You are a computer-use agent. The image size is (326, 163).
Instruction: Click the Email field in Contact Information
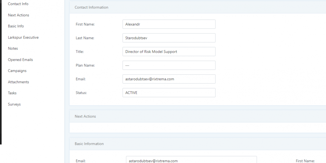[x=169, y=79]
